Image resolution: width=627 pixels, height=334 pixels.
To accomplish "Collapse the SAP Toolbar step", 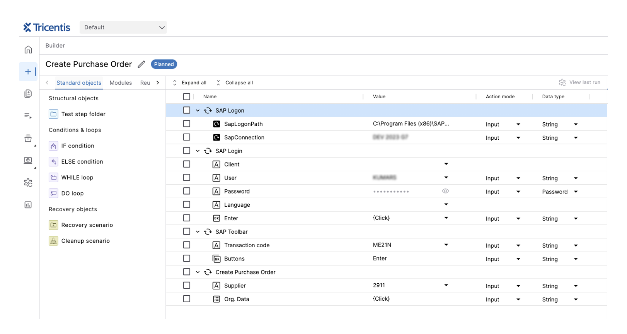I will (x=198, y=232).
